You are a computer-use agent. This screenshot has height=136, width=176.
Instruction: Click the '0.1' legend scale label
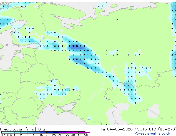(x=3, y=135)
